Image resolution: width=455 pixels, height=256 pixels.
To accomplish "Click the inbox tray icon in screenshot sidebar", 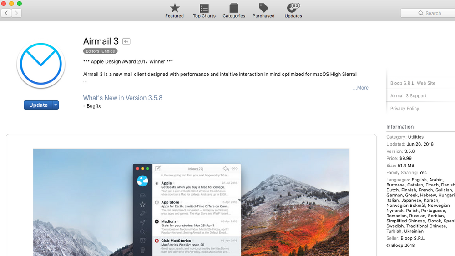I will [142, 196].
